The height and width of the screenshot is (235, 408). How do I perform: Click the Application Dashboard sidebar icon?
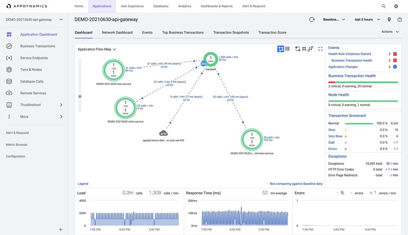click(x=9, y=34)
